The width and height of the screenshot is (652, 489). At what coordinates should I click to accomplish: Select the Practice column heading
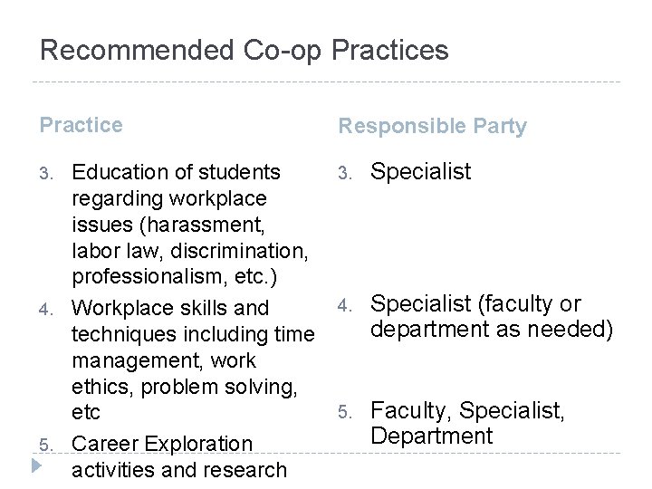click(x=81, y=125)
